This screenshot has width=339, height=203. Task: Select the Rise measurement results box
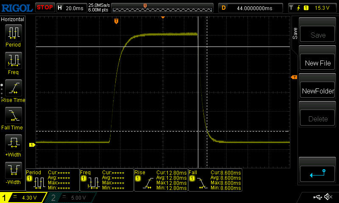[161, 180]
